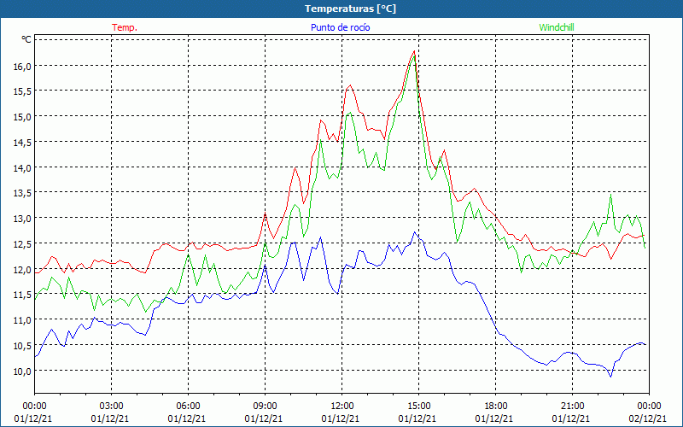The width and height of the screenshot is (683, 427).
Task: Click the y-axis value '15,5'
Action: [23, 91]
